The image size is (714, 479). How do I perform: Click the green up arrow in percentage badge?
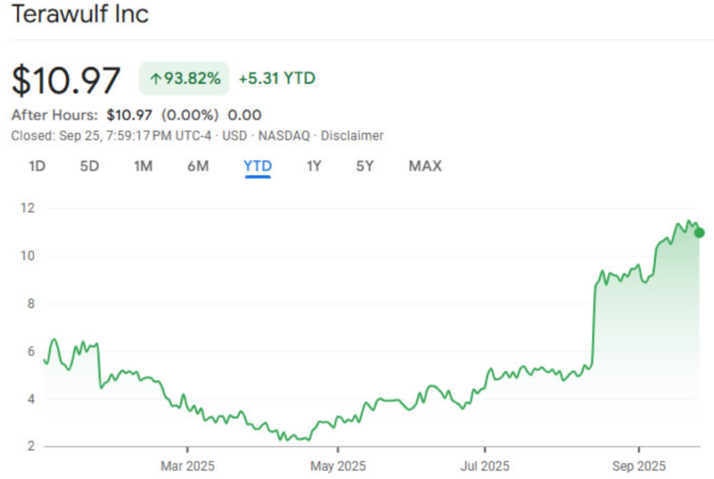155,79
